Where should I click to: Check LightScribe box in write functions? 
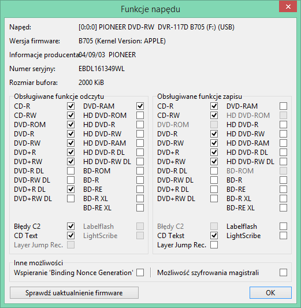click(283, 236)
